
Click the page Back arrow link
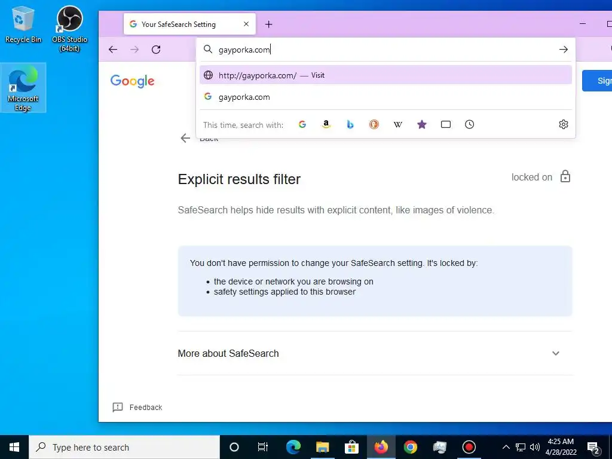[x=185, y=138]
